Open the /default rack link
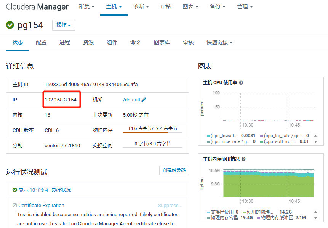The width and height of the screenshot is (328, 228). [131, 100]
